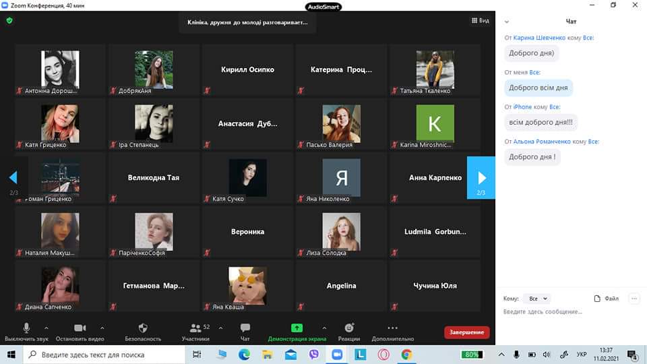Click muted mic icon on Катерина Проц tile
This screenshot has width=647, height=364.
click(x=301, y=90)
